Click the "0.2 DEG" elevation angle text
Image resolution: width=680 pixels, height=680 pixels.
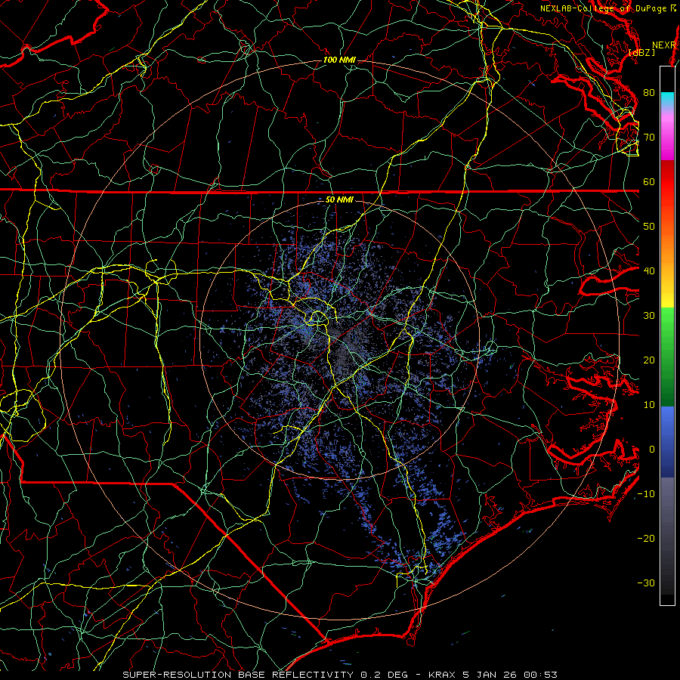385,675
